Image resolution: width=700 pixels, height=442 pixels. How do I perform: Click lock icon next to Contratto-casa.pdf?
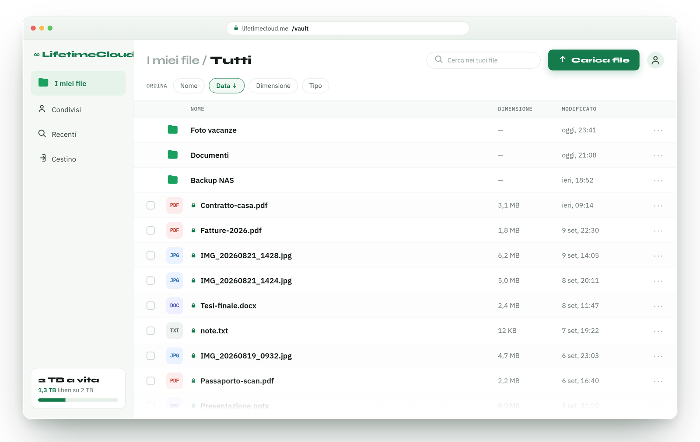(x=193, y=205)
